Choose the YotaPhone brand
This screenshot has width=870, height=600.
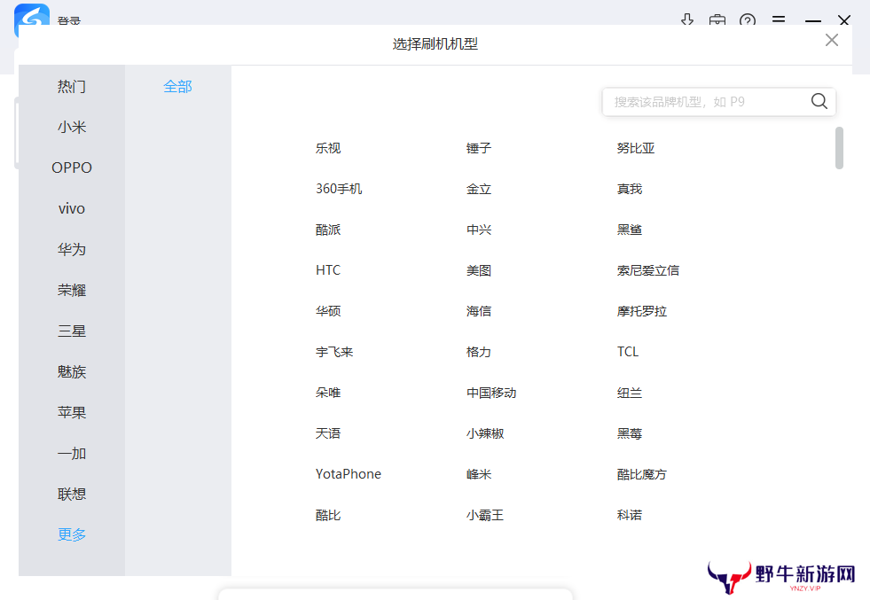click(x=349, y=474)
